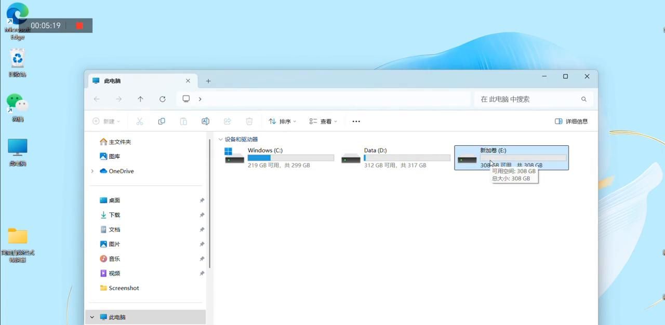This screenshot has height=325, width=665.
Task: Collapse the 此电脑 tree node
Action: (92, 317)
